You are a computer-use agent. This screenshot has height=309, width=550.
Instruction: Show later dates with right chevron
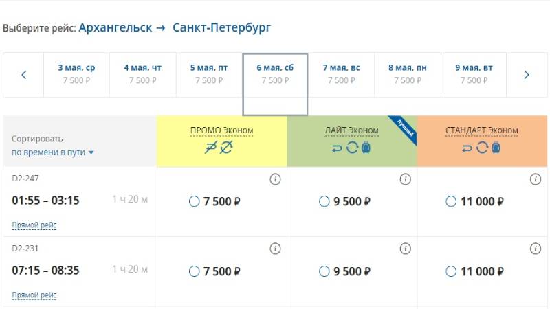(x=526, y=75)
